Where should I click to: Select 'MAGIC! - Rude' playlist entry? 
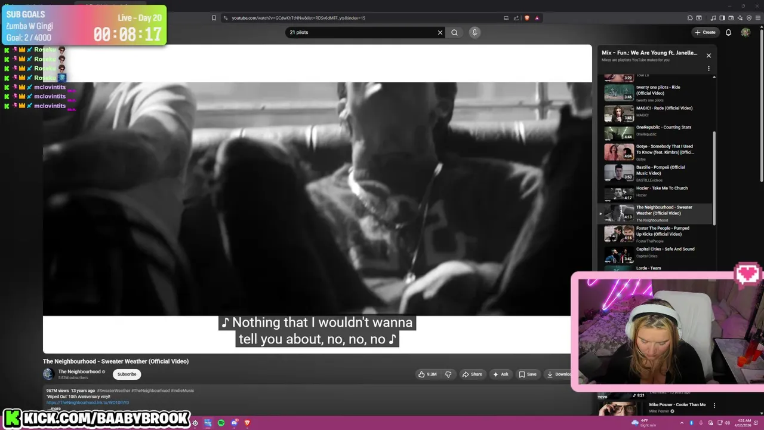click(x=654, y=113)
